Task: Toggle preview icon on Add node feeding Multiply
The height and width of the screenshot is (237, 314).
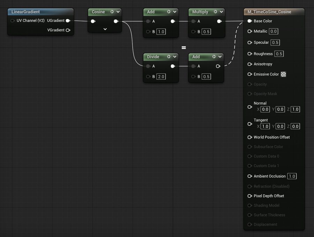Action: (x=169, y=12)
